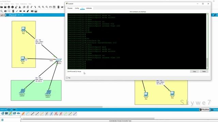Click inside the black CLI terminal

137,41
